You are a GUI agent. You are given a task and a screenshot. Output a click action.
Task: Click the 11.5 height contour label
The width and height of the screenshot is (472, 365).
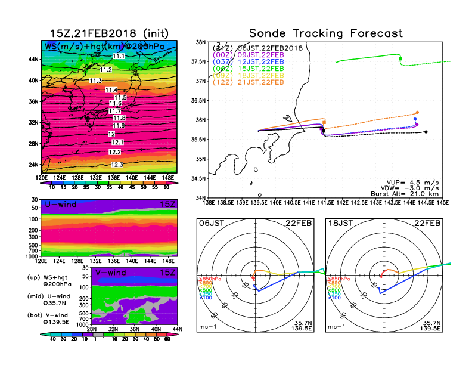point(120,97)
